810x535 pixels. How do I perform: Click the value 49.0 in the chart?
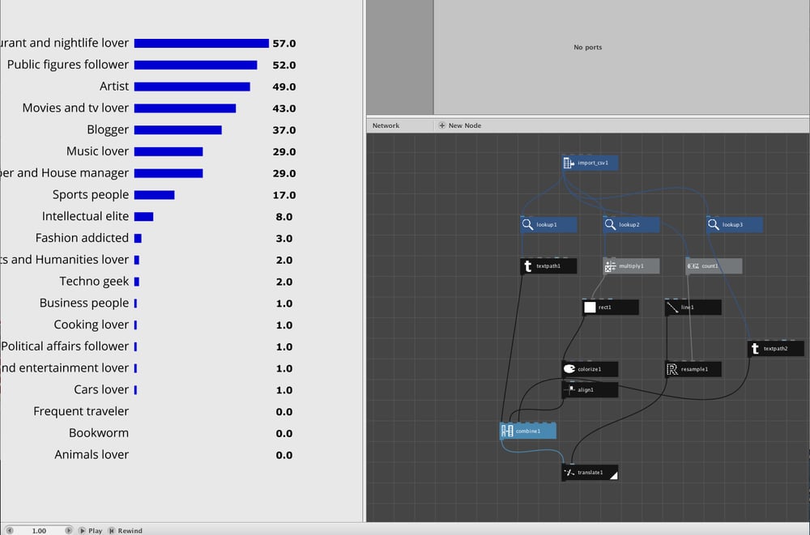(284, 87)
